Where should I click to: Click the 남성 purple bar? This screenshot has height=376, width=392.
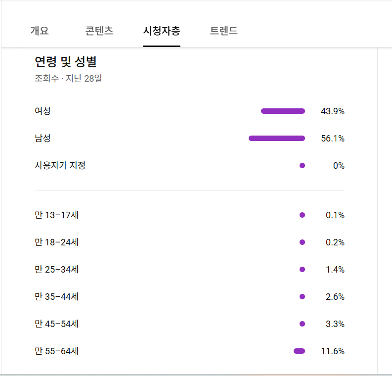point(277,139)
